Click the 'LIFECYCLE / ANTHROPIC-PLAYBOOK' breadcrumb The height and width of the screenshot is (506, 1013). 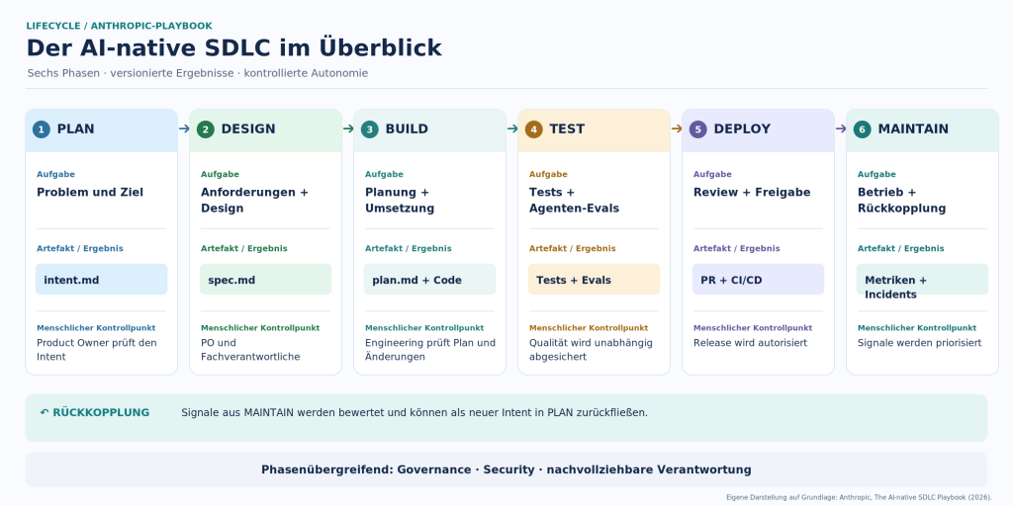pos(119,26)
